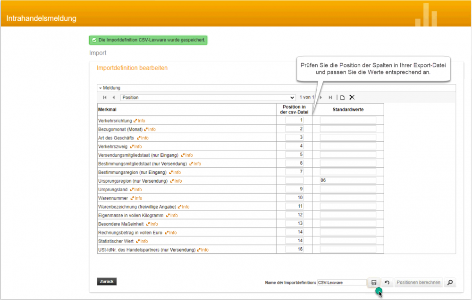
Task: Click the green saved confirmation message
Action: 148,40
